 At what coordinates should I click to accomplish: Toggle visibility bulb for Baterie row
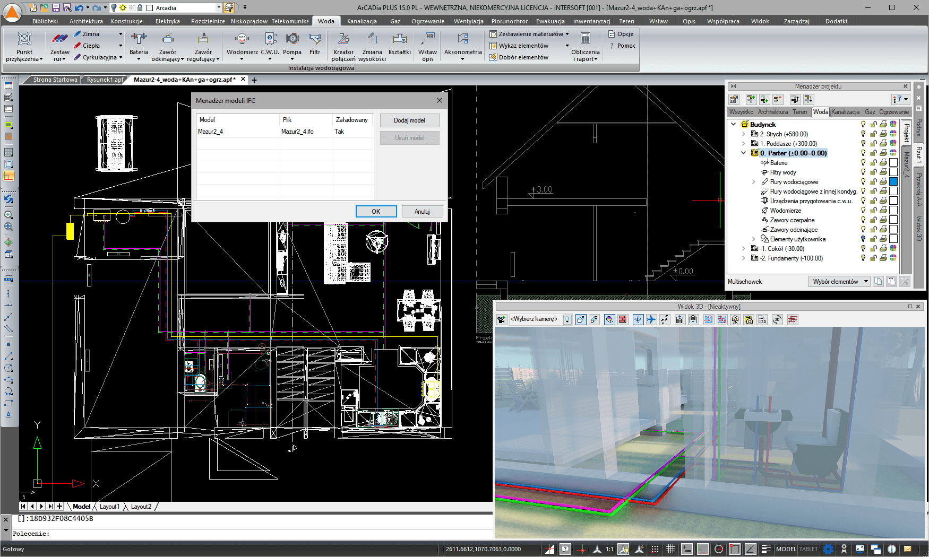(x=863, y=163)
